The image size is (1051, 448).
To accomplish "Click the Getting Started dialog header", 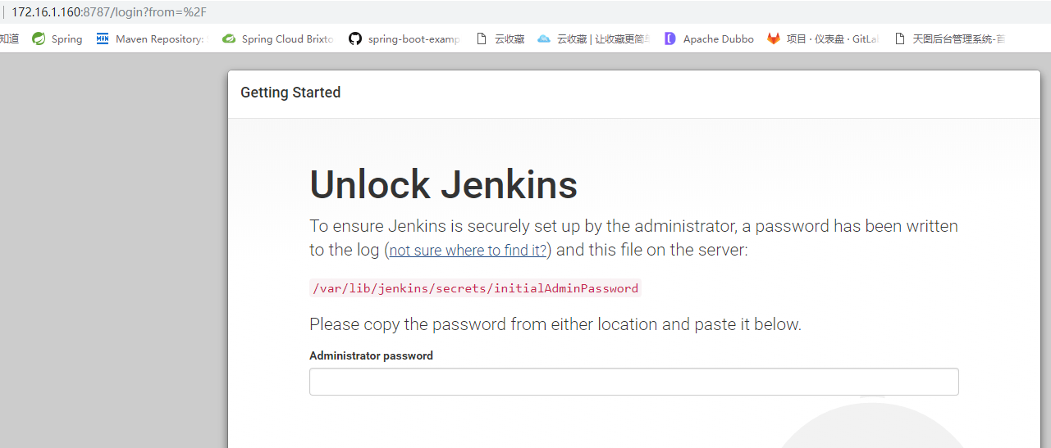I will [x=634, y=94].
